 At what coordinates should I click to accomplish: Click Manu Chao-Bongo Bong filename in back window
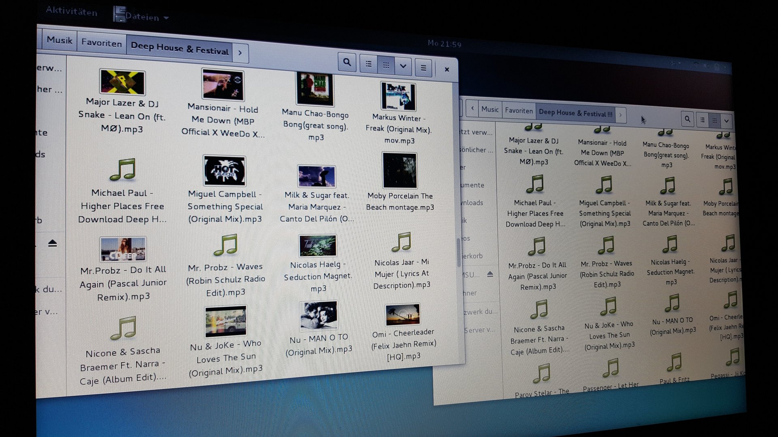[666, 155]
